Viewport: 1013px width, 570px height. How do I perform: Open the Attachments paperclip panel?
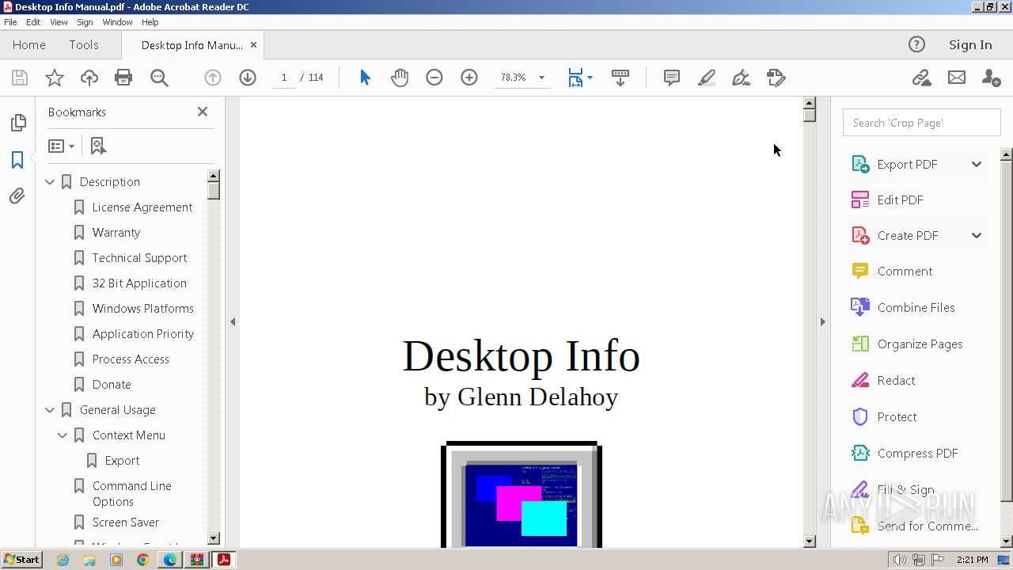tap(17, 196)
